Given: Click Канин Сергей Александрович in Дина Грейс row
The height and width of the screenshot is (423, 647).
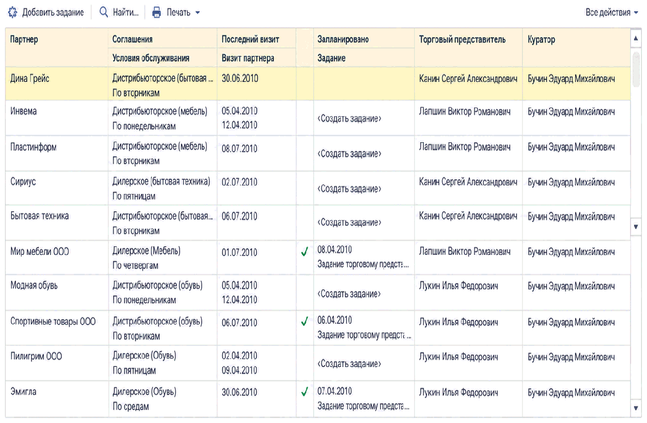Looking at the screenshot, I should 469,79.
